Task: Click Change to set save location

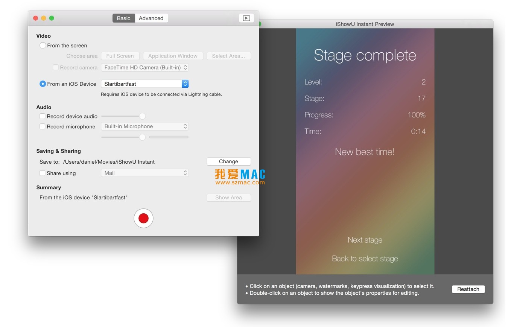Action: (x=228, y=161)
